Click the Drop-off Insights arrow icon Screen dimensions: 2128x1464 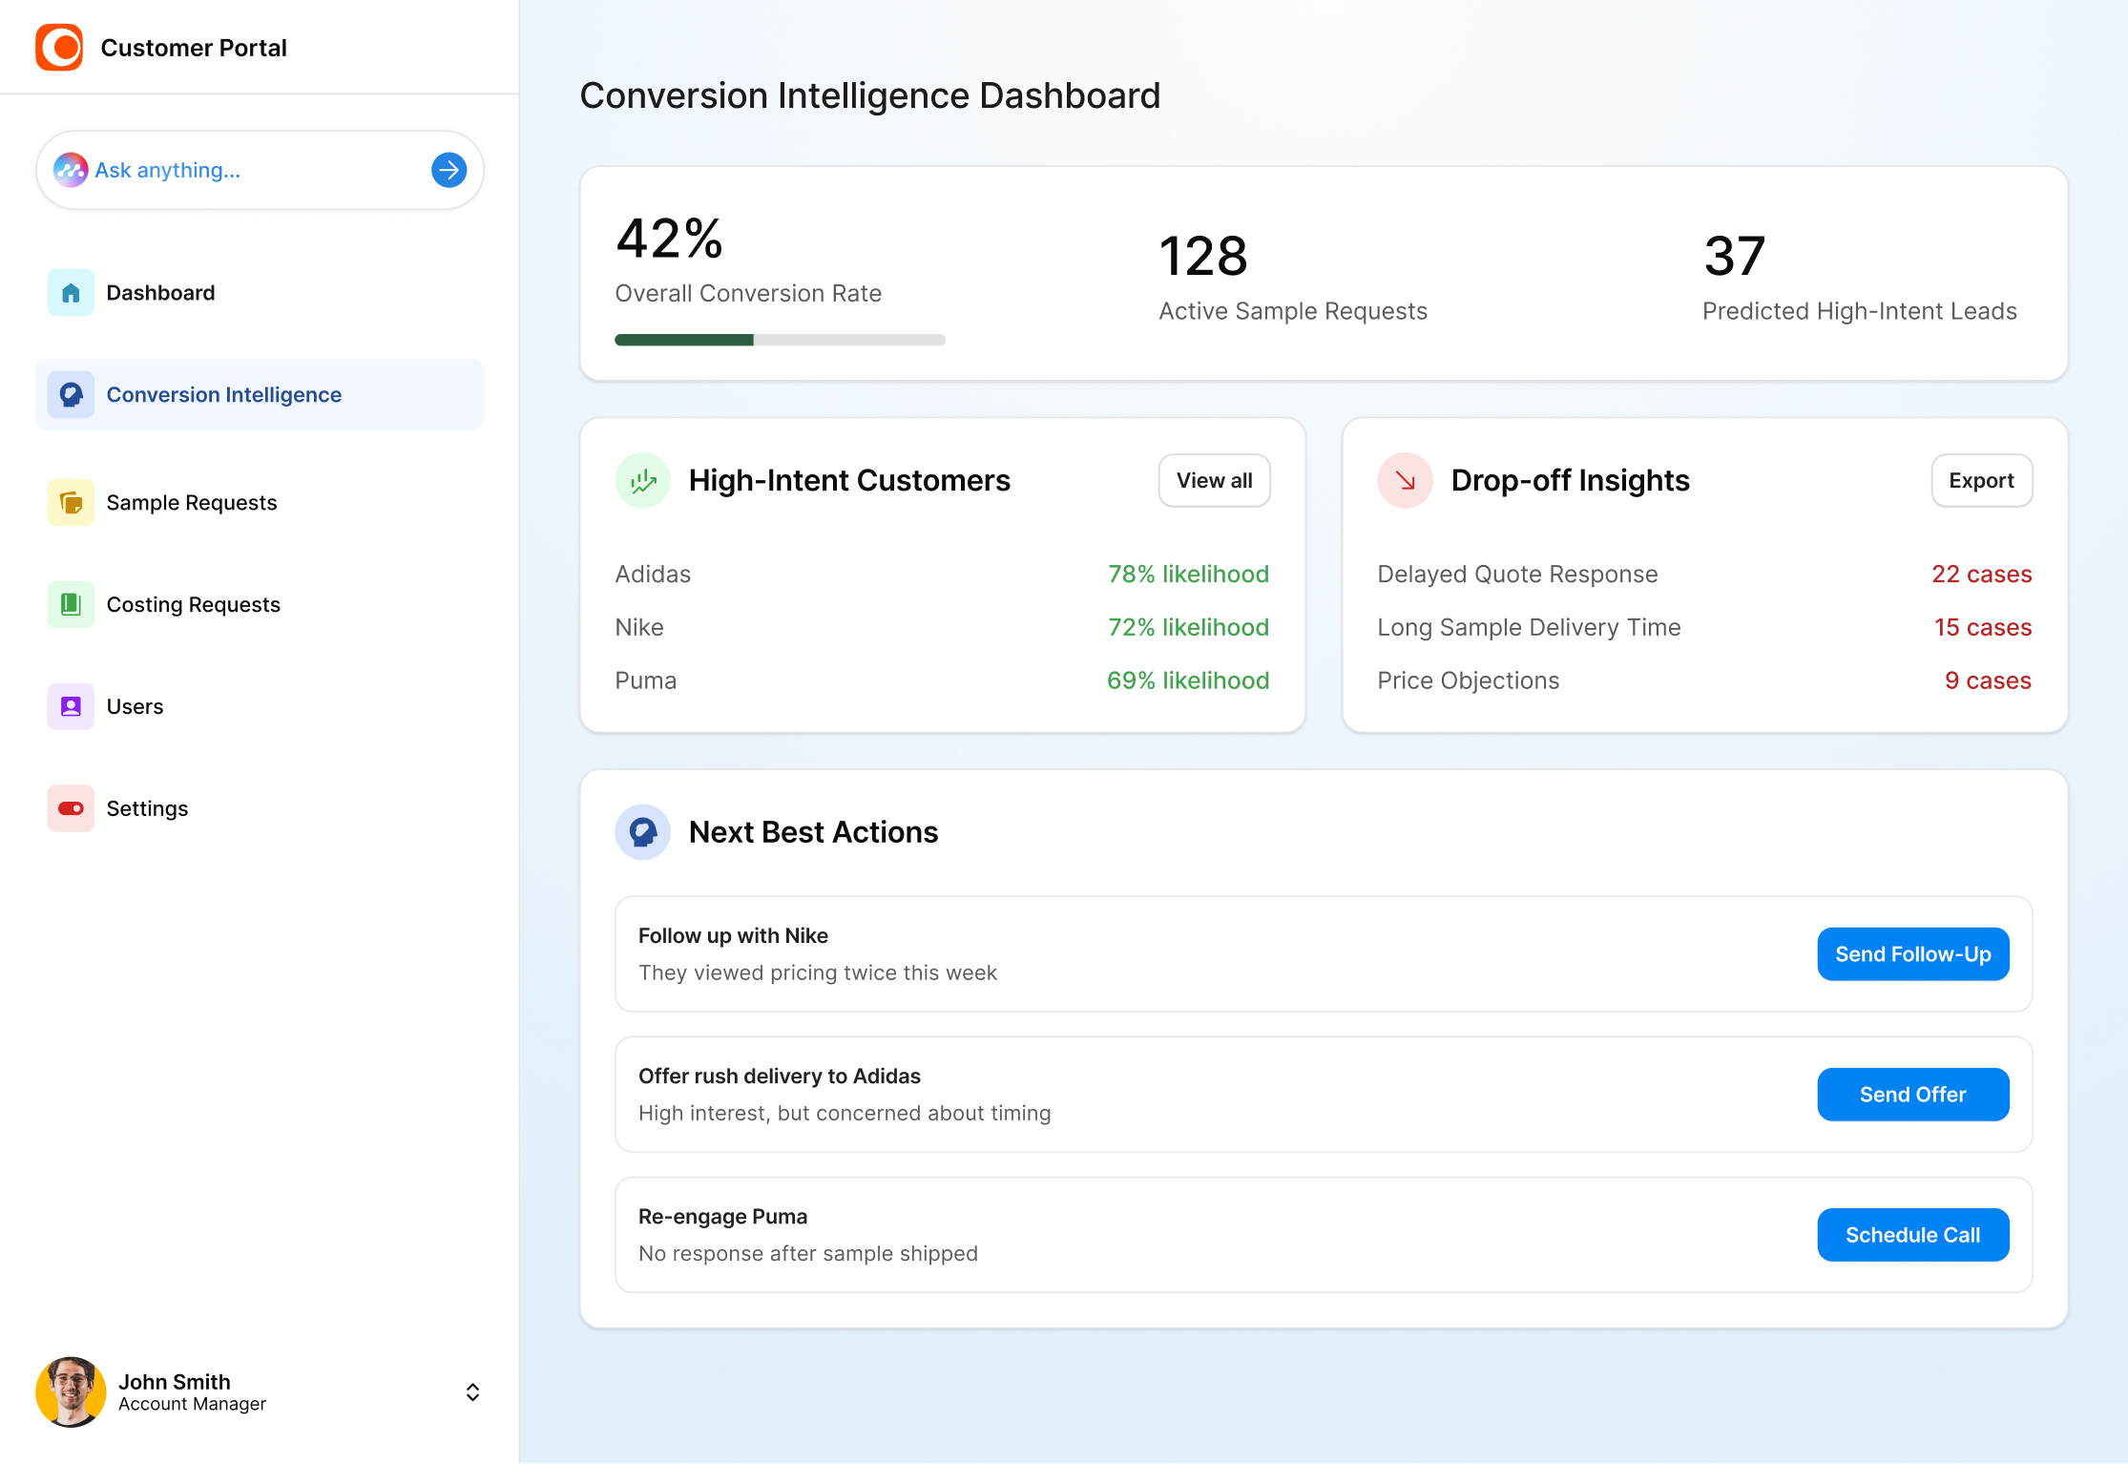[1405, 481]
